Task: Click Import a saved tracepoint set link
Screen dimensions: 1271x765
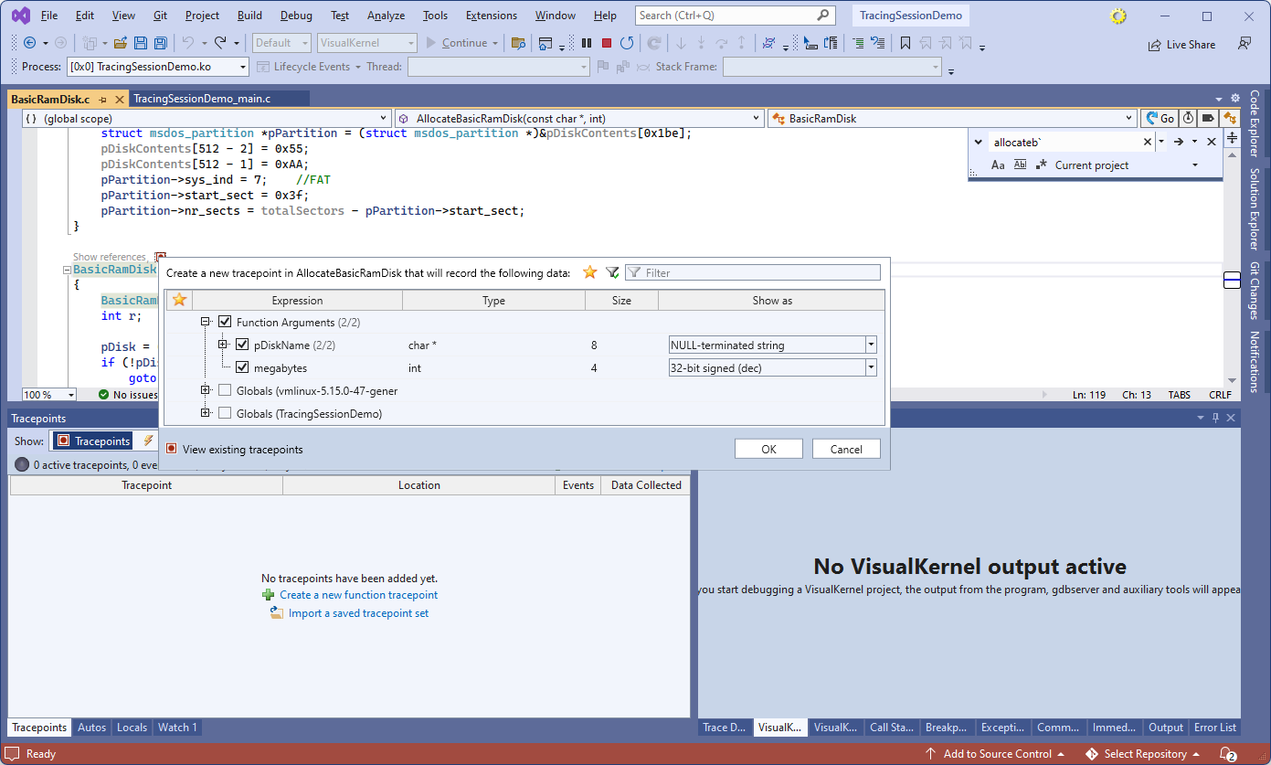Action: (358, 613)
